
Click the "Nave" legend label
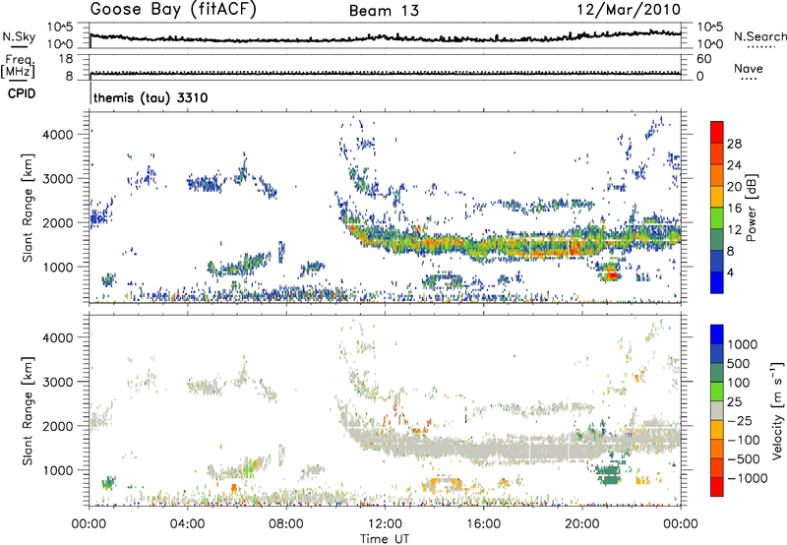[x=749, y=68]
